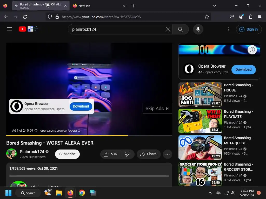Expand the list all tabs chevron
266x199 pixels.
click(214, 6)
